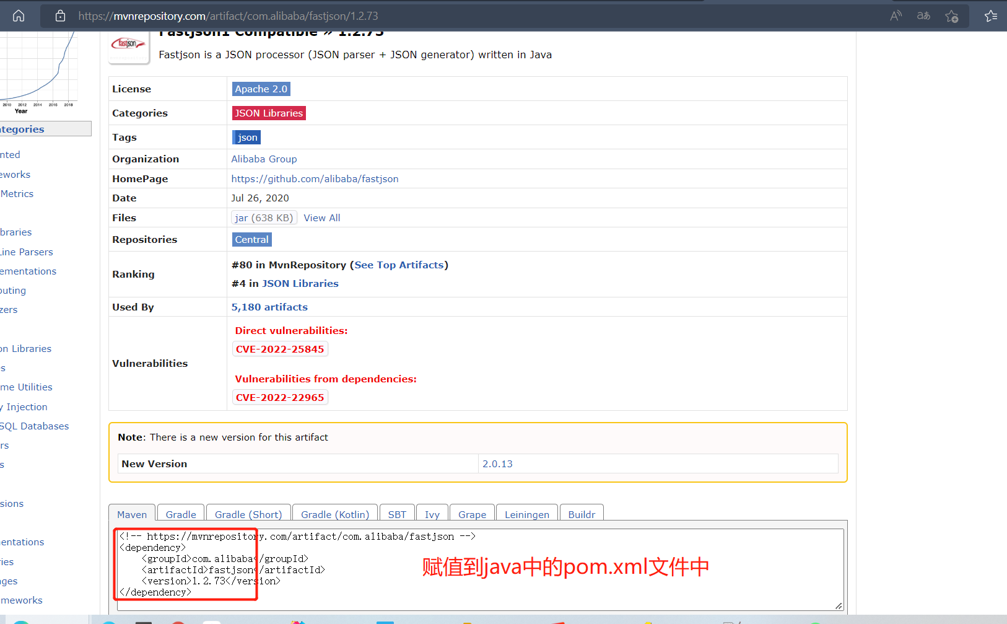
Task: Add this page to favorites
Action: [x=952, y=16]
